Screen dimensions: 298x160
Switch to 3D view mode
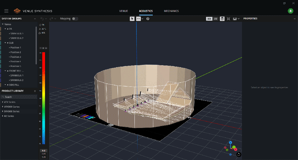(x=209, y=19)
